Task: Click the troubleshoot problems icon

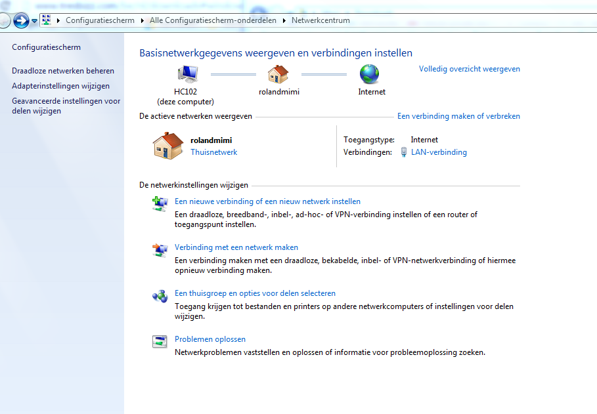Action: [160, 341]
